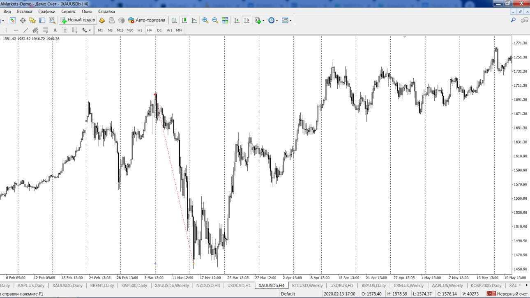This screenshot has height=298, width=530.
Task: Set timeframe to D1
Action: [159, 30]
